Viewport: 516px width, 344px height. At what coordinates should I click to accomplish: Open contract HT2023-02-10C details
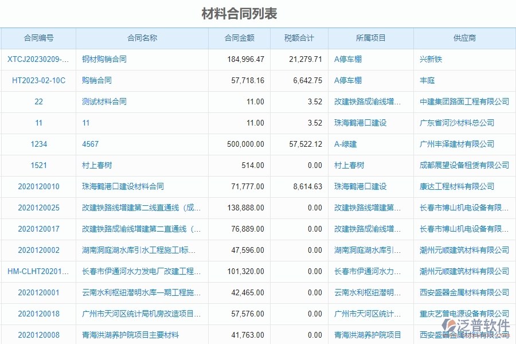38,80
